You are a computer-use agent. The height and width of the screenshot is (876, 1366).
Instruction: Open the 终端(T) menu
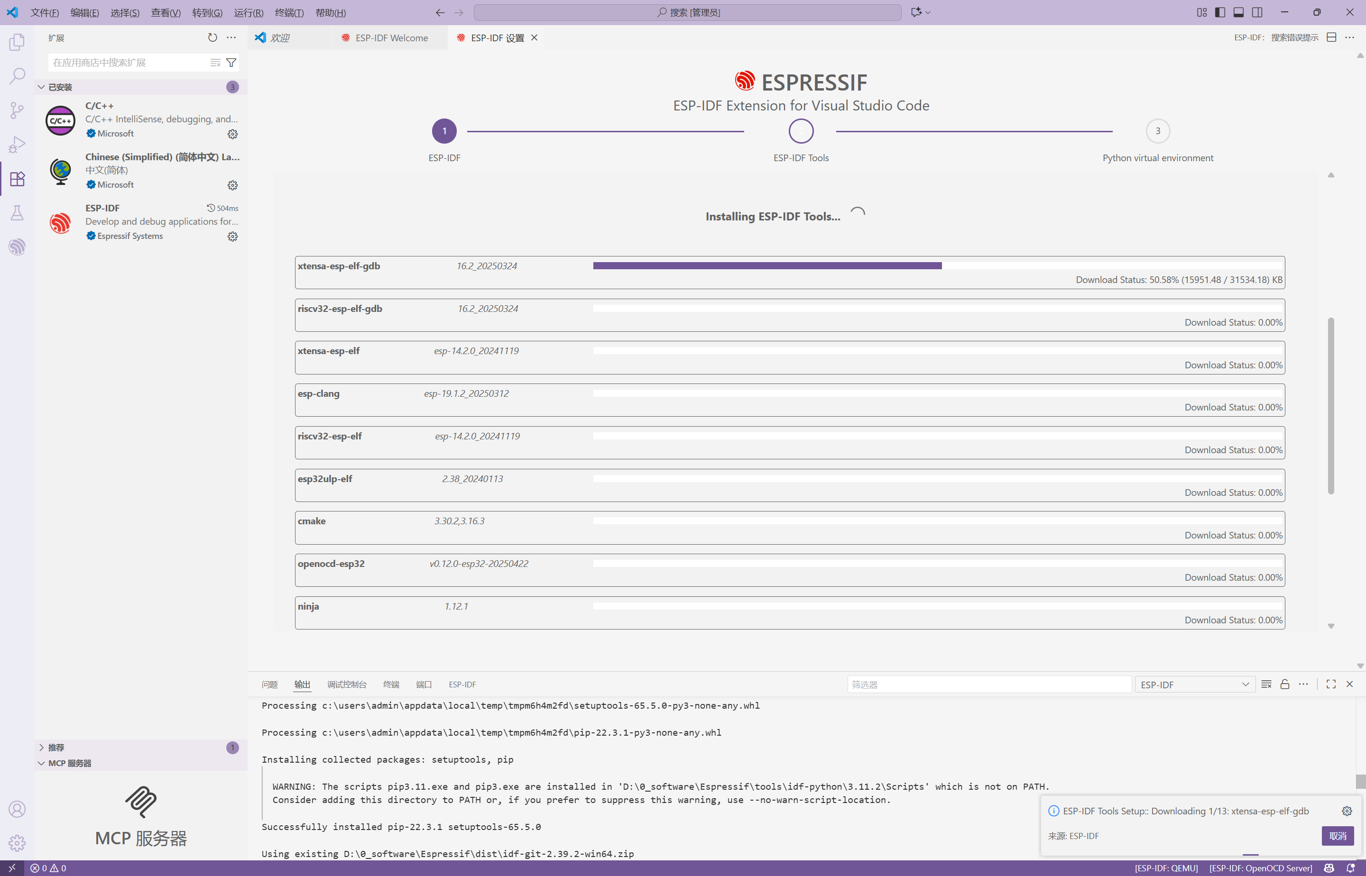pos(288,12)
